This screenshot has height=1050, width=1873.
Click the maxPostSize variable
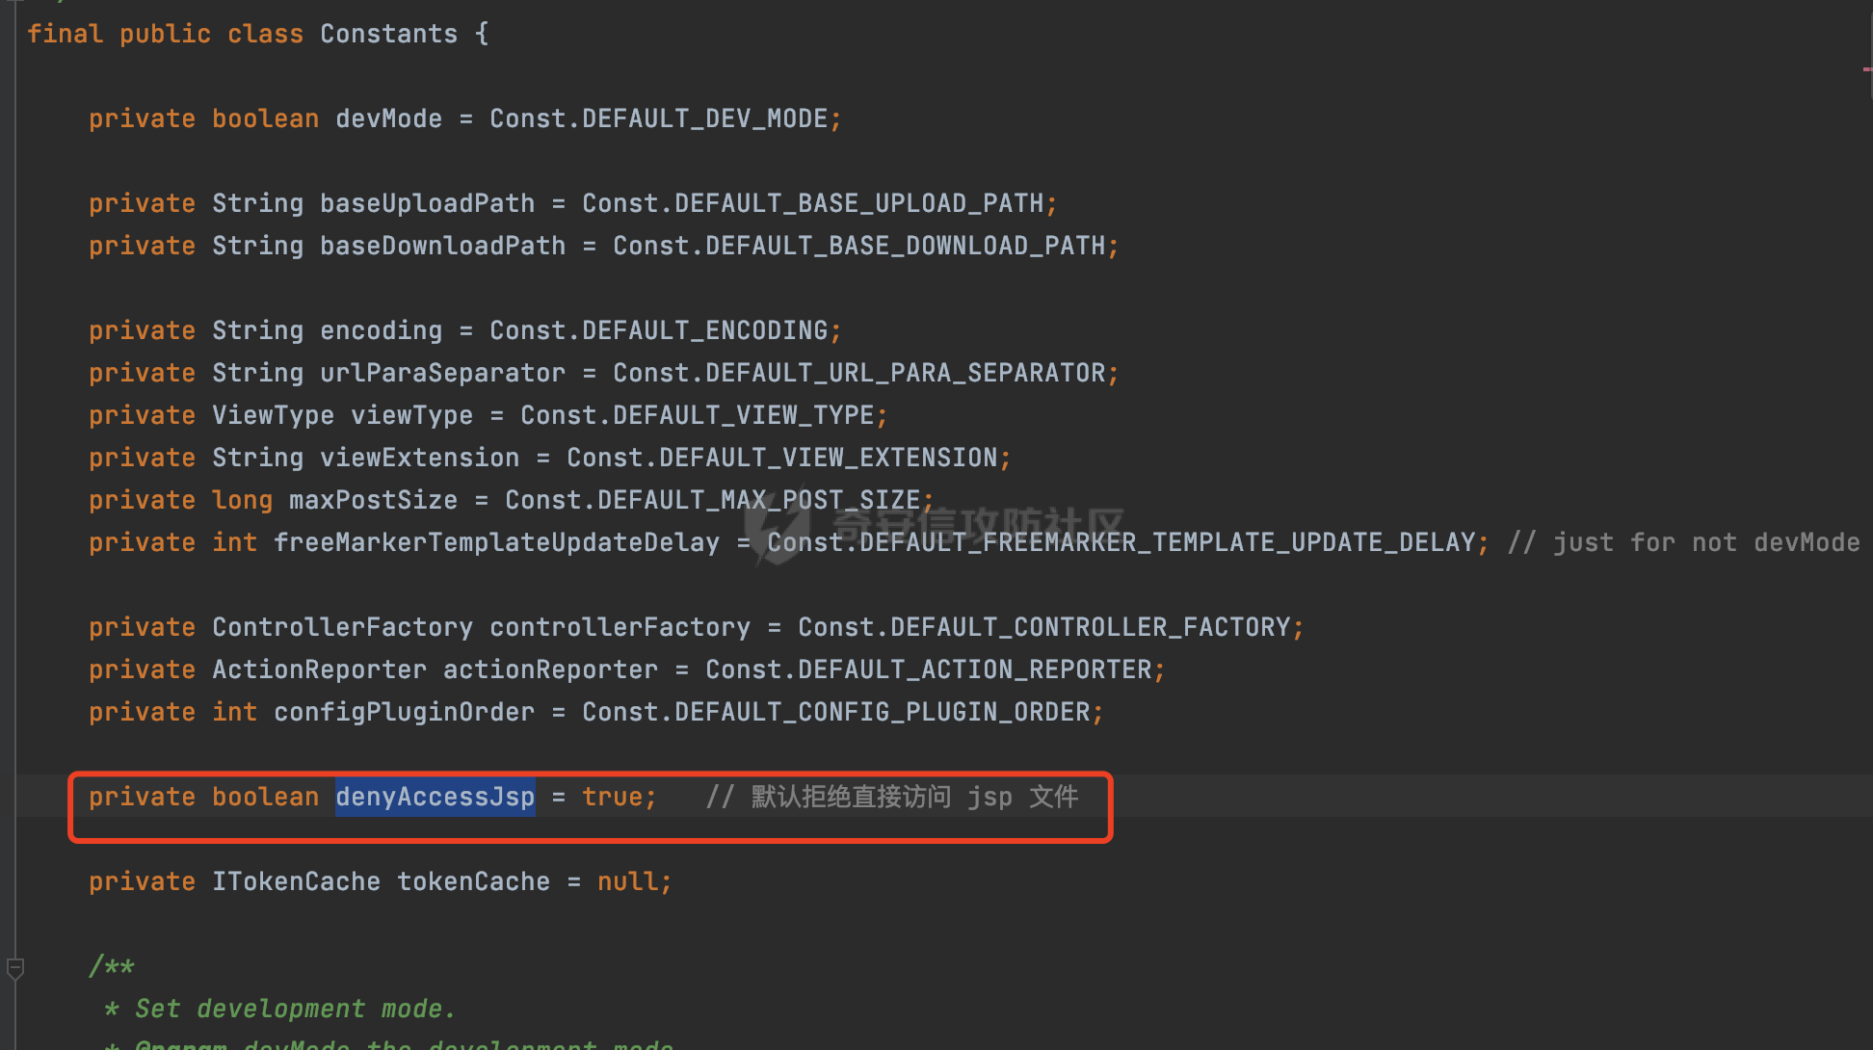coord(373,500)
